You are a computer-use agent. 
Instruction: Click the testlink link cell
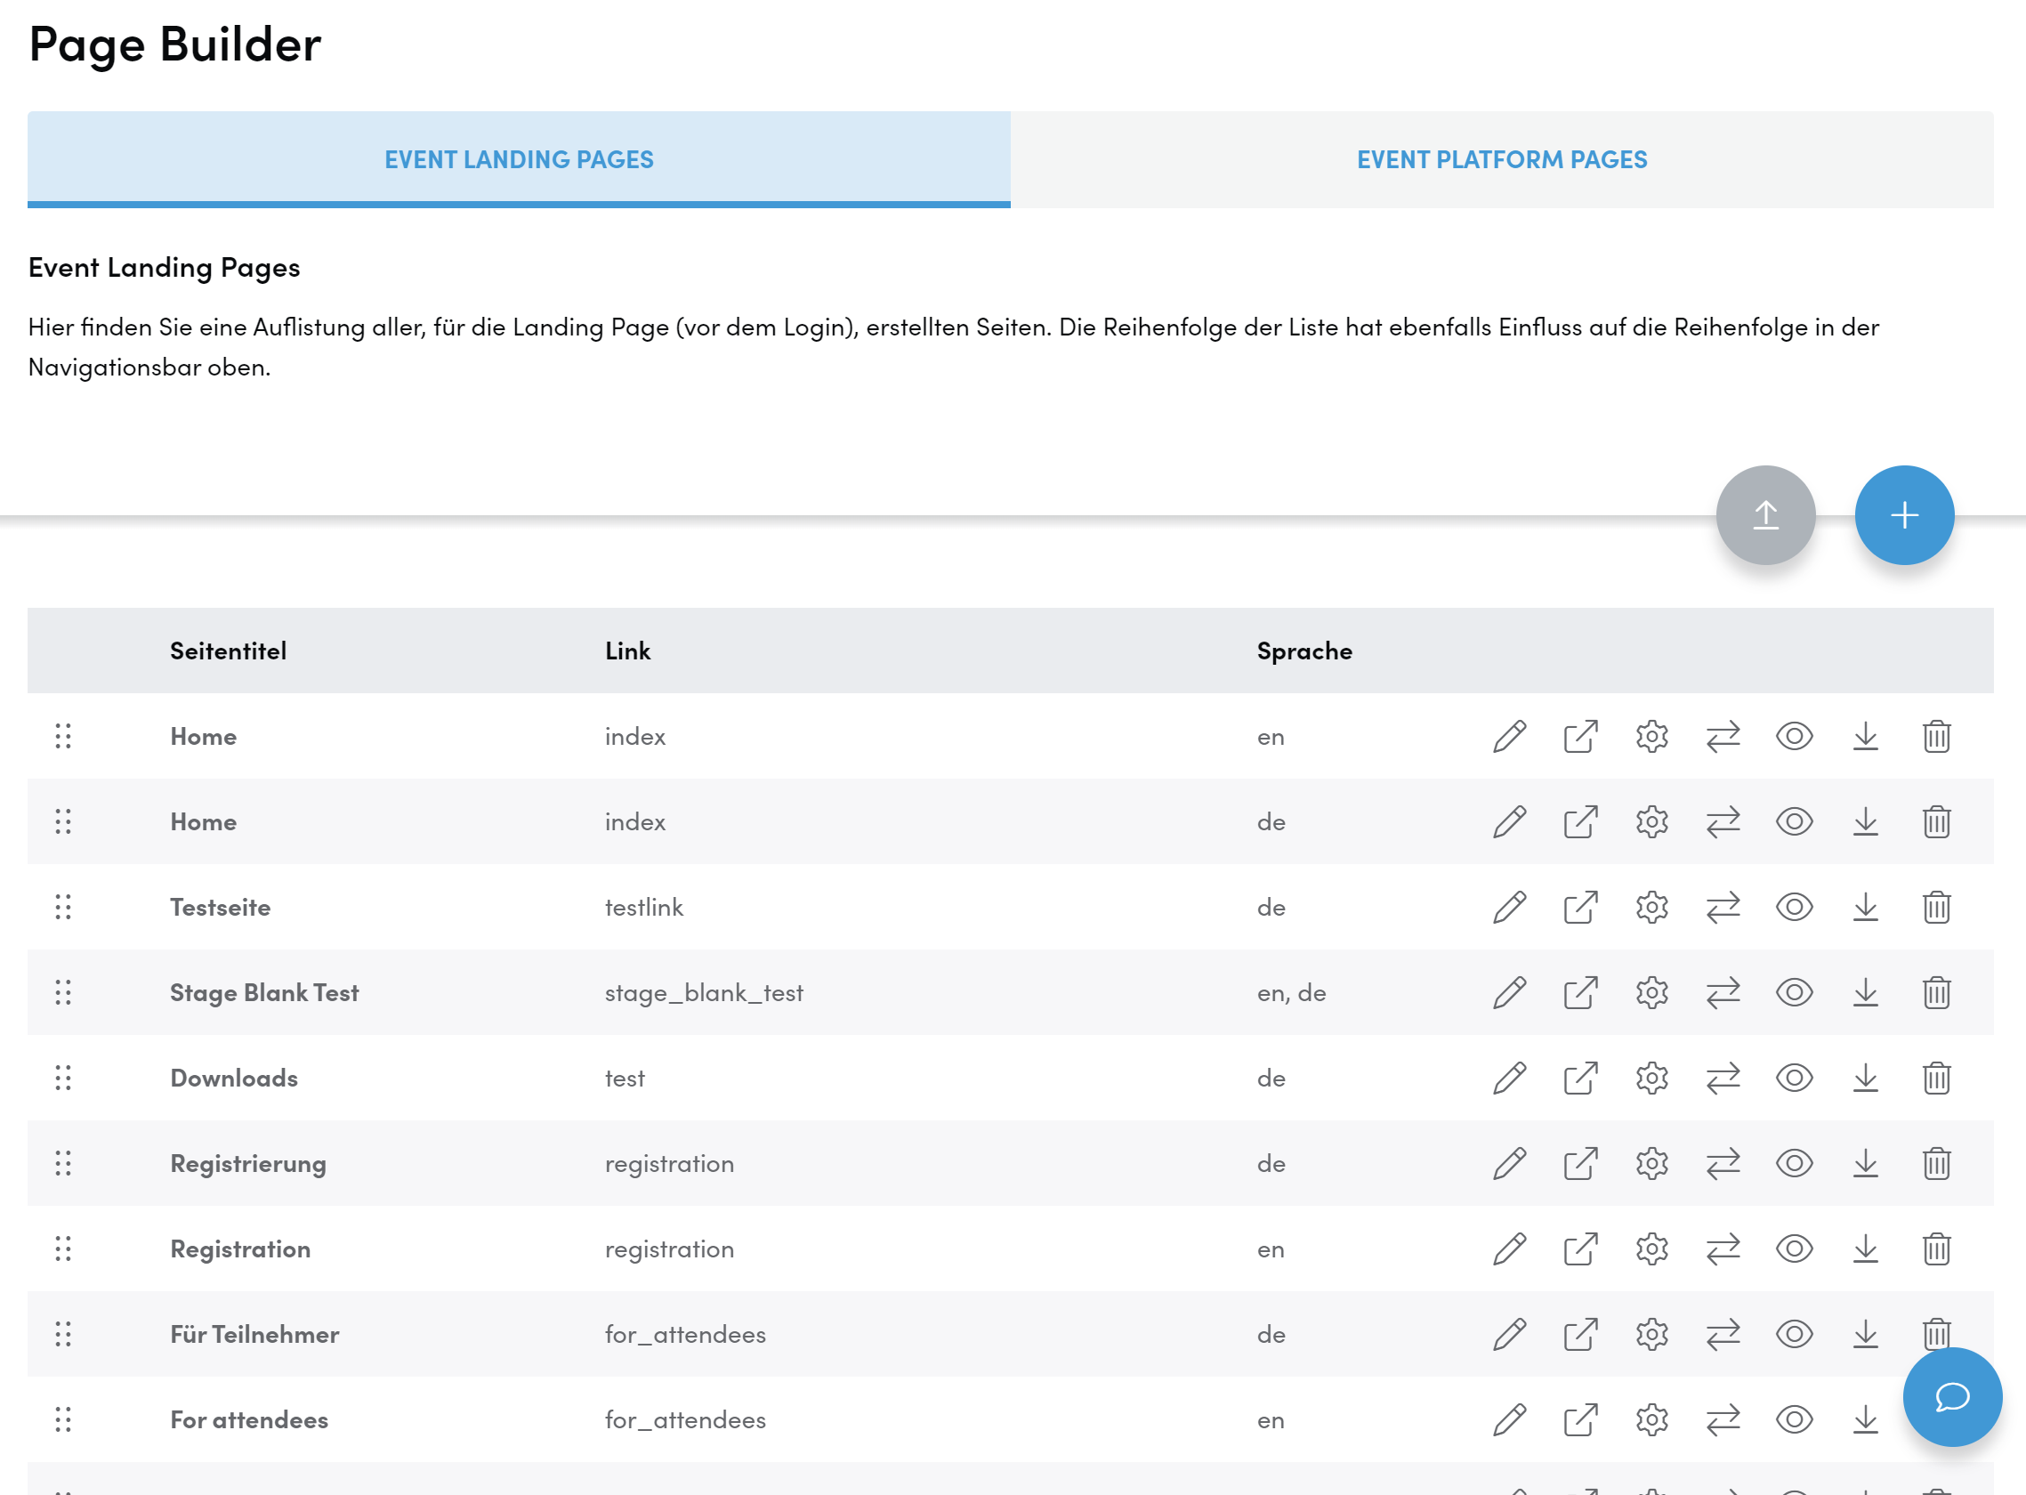pos(644,907)
